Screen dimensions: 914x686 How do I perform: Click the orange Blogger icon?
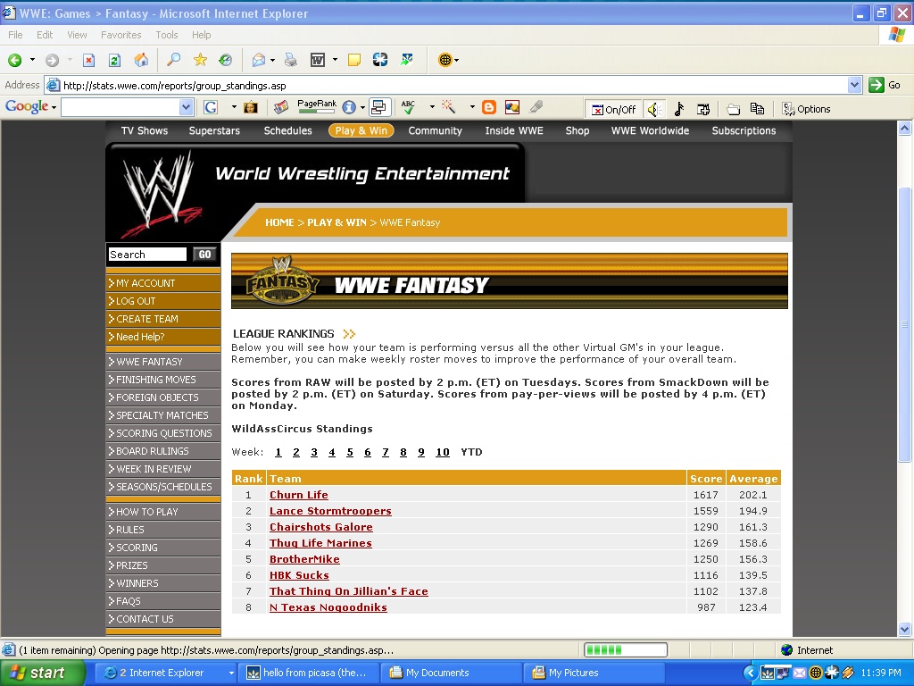tap(489, 107)
